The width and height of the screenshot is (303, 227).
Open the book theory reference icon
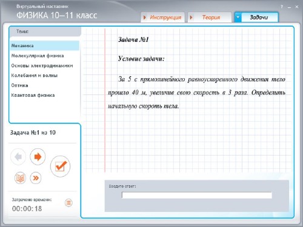[x=20, y=178]
